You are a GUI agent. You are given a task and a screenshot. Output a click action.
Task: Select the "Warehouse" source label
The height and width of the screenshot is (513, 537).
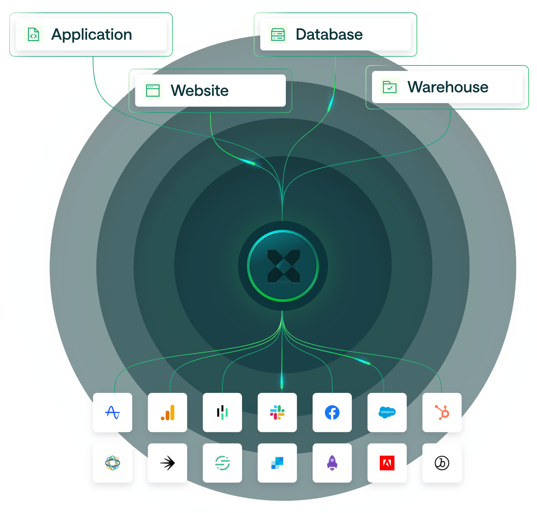(x=448, y=87)
